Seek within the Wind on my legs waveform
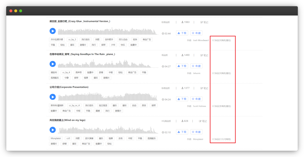The width and height of the screenshot is (304, 157). (107, 130)
